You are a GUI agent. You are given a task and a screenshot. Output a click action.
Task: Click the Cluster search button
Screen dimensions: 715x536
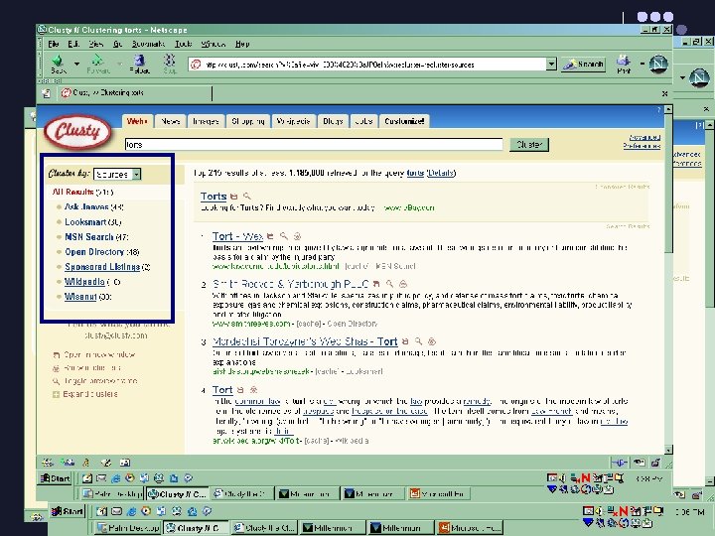(x=529, y=145)
